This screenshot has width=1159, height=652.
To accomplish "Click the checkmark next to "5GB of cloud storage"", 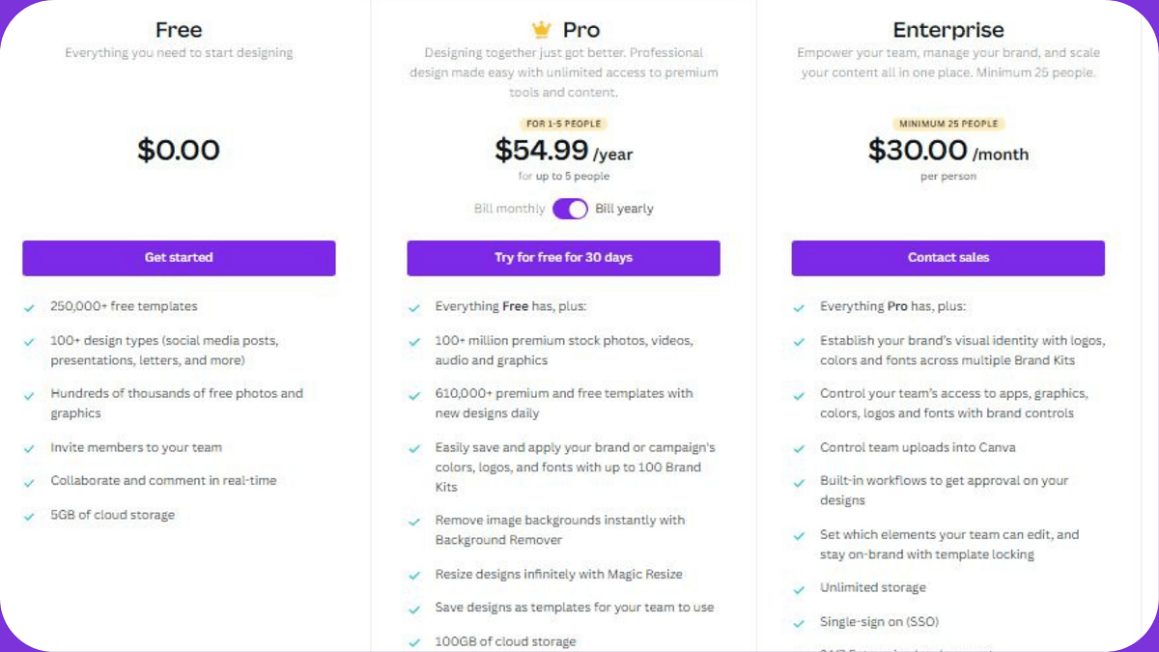I will (30, 515).
